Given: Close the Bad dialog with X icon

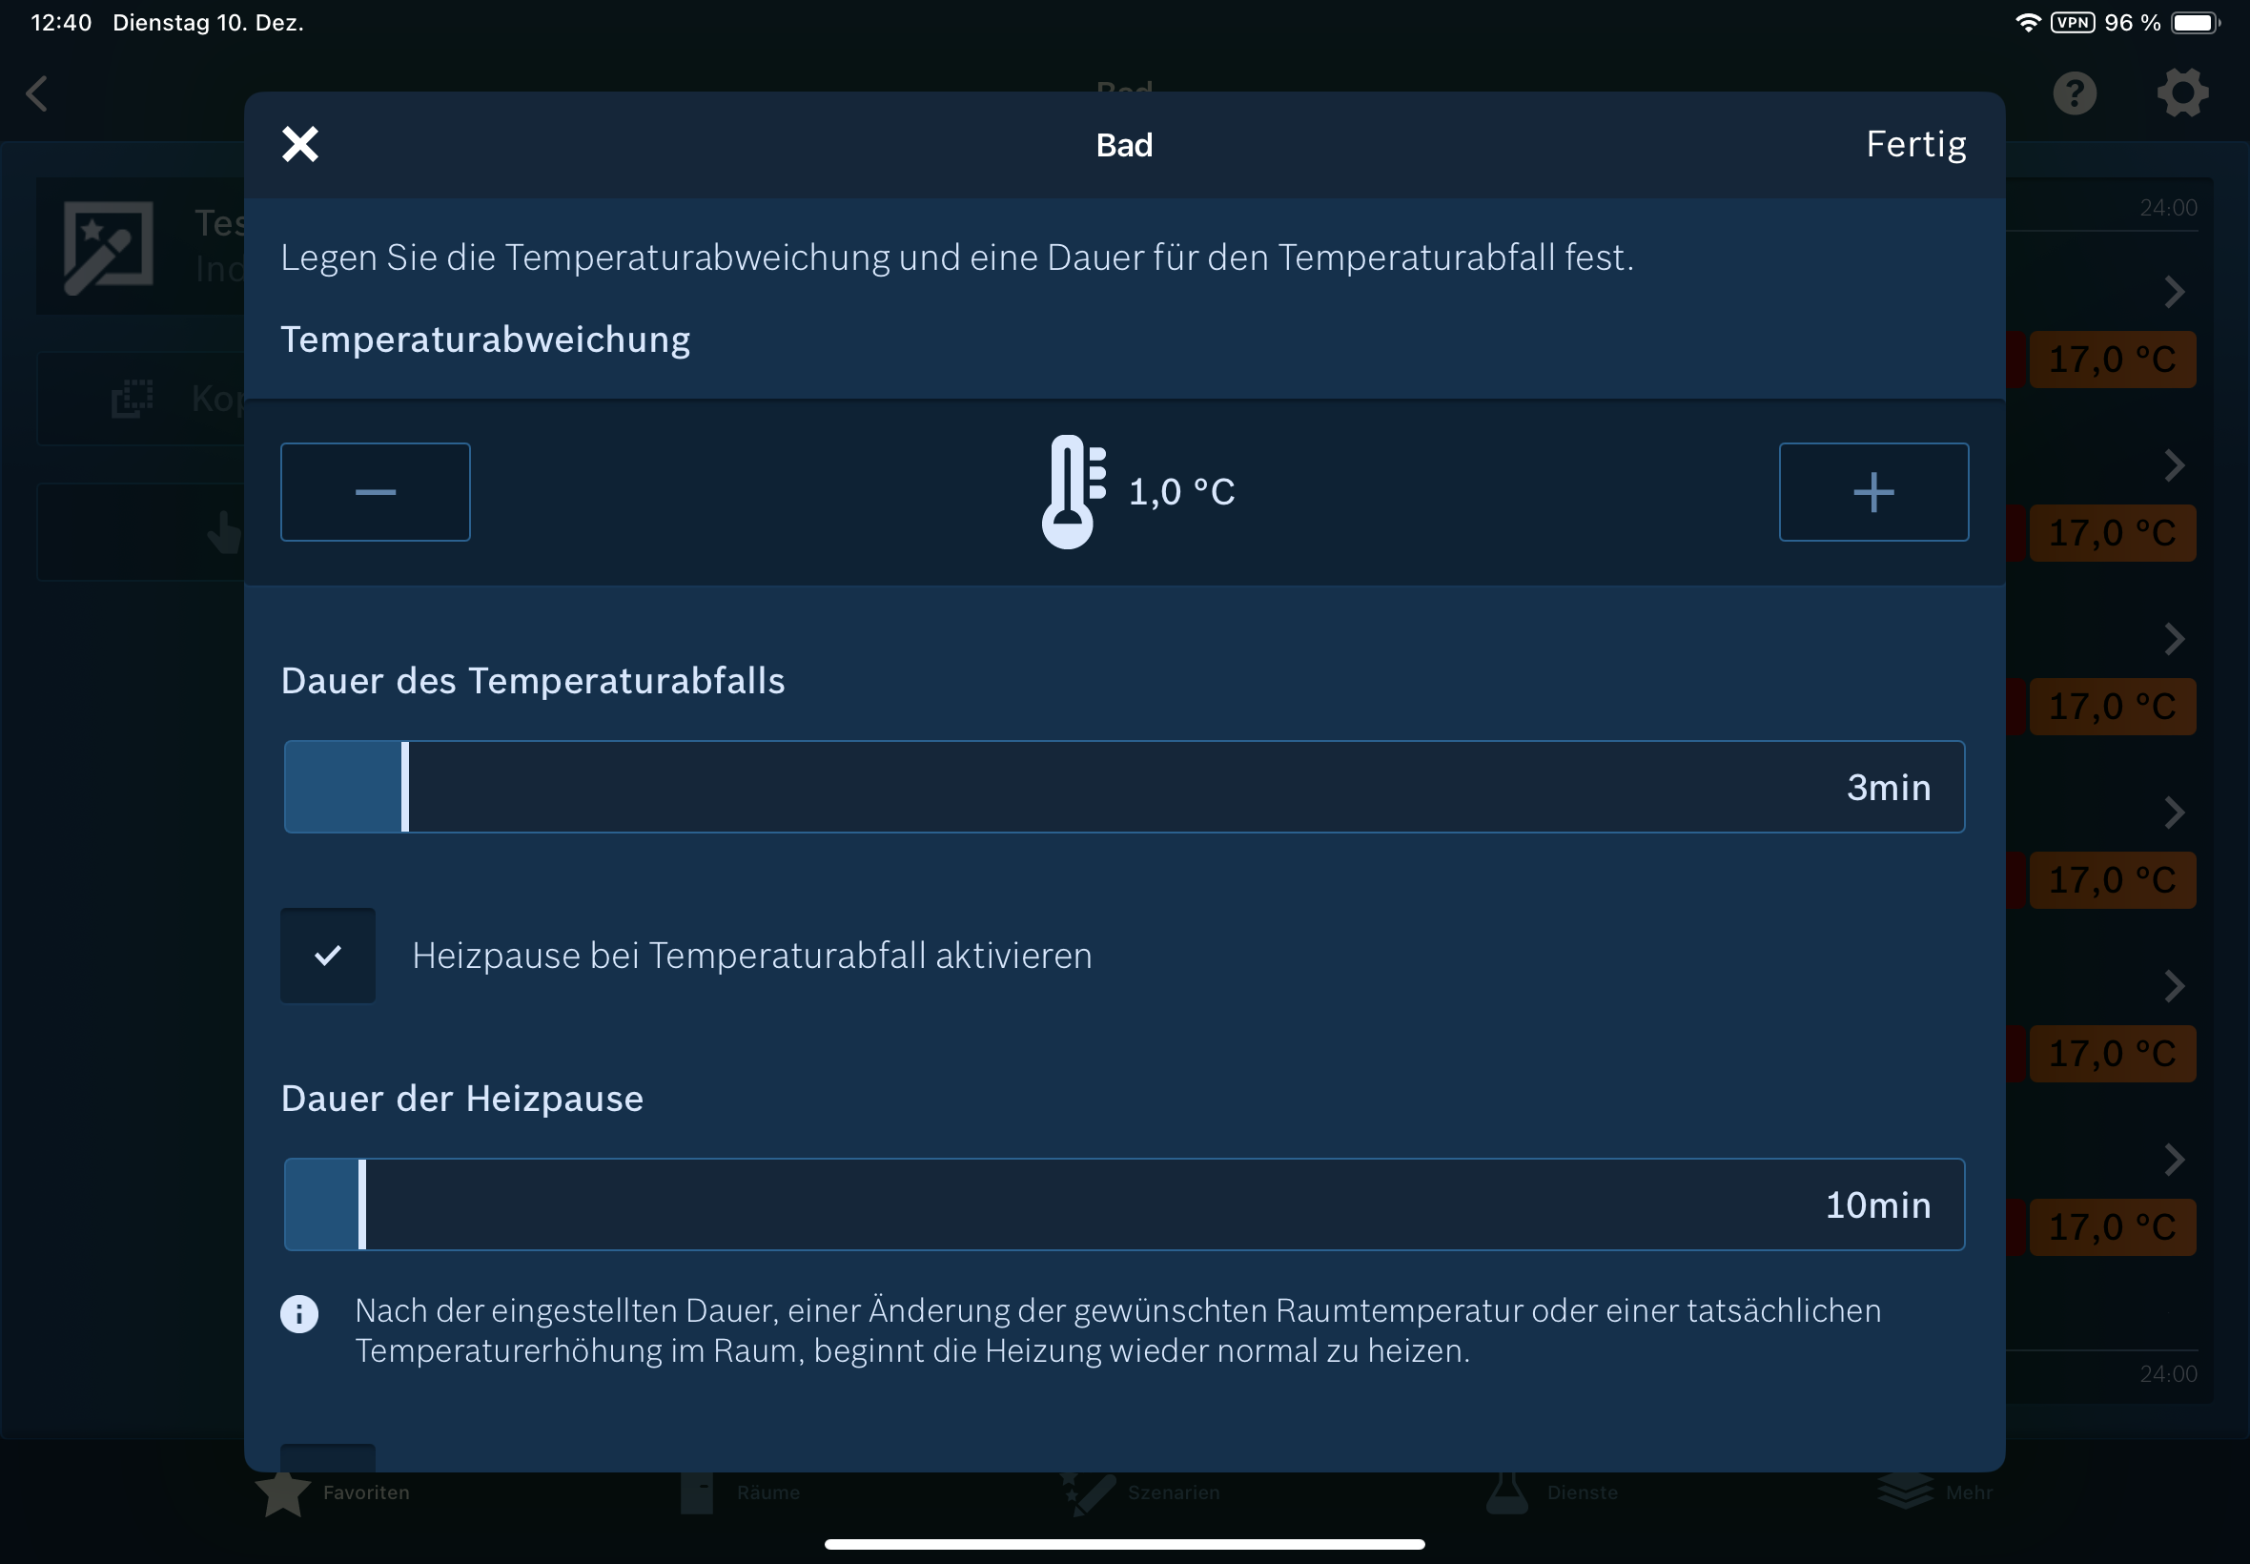Looking at the screenshot, I should [299, 144].
